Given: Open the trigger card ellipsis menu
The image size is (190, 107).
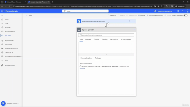Looking at the screenshot, I should (x=134, y=21).
